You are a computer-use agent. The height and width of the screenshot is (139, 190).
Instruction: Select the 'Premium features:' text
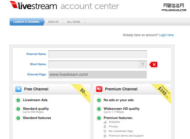pos(118,118)
